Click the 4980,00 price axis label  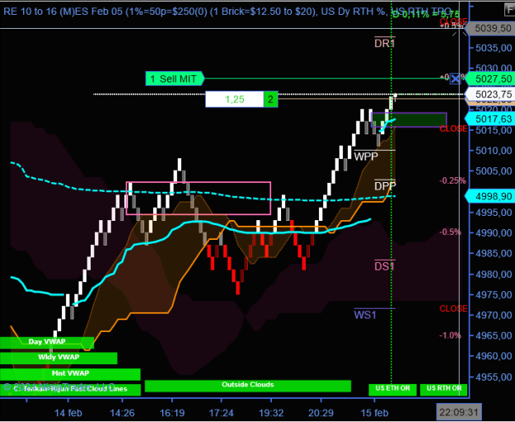tap(494, 274)
